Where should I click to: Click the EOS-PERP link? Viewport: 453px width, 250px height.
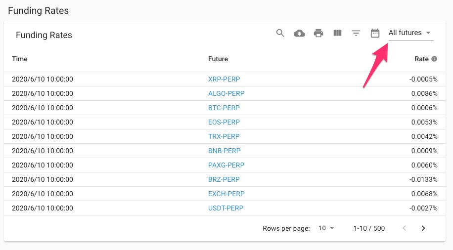click(224, 122)
